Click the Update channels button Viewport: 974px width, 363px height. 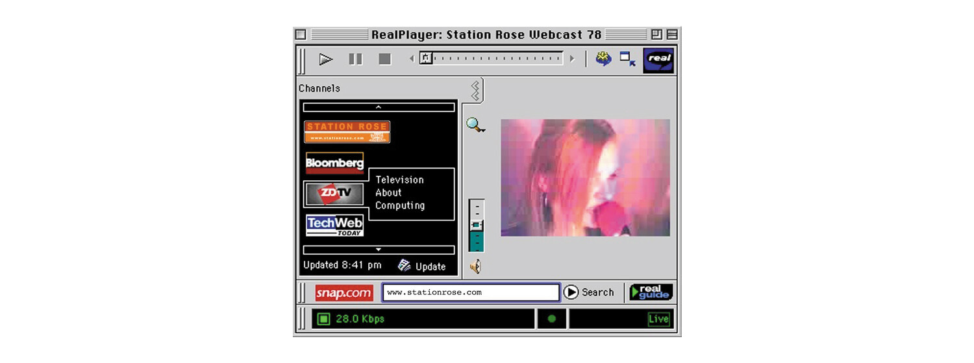[x=421, y=266]
